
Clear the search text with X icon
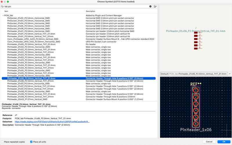tap(151, 6)
